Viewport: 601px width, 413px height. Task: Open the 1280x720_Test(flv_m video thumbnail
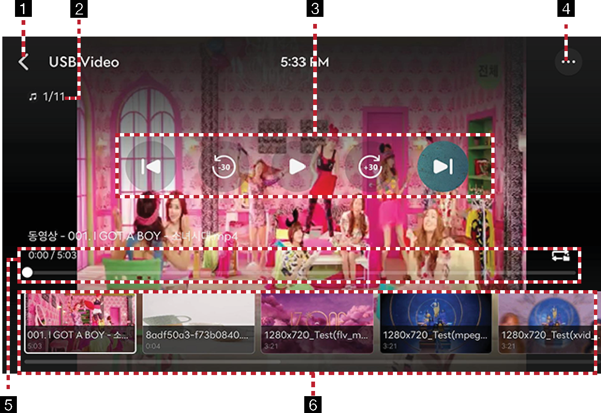[x=317, y=323]
